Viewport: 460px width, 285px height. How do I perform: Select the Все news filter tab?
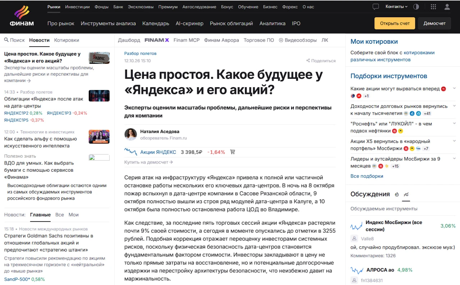[60, 215]
